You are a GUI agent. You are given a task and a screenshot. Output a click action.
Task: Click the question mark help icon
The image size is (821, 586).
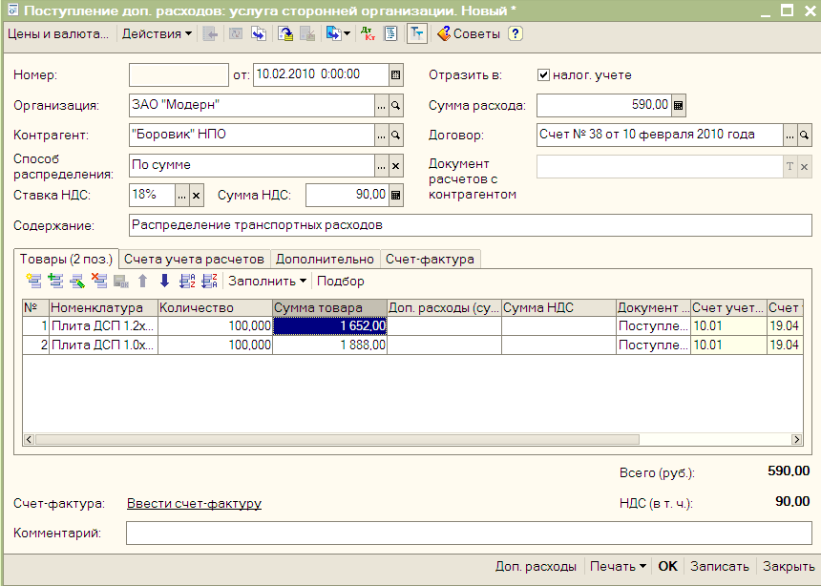tap(516, 34)
